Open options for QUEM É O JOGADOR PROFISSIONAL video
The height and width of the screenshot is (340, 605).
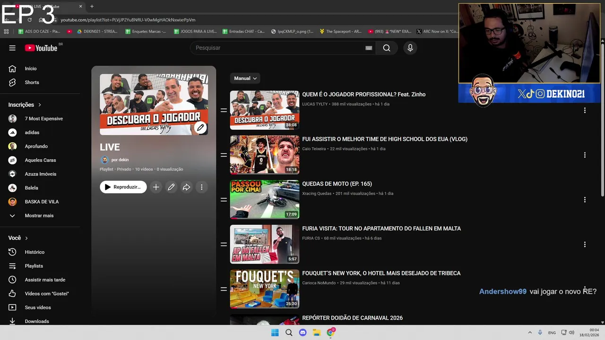click(x=585, y=110)
